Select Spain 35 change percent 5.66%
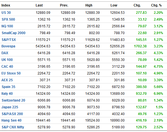This screenshot has height=132, width=167. pyautogui.click(x=158, y=87)
